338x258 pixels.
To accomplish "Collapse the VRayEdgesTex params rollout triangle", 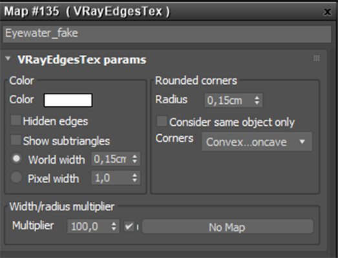I will pyautogui.click(x=8, y=59).
